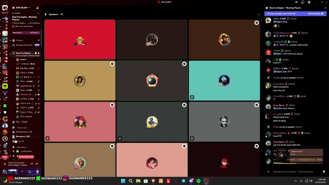Open the help question mark icon
Screen dimensions: 329x185
pos(309,2)
